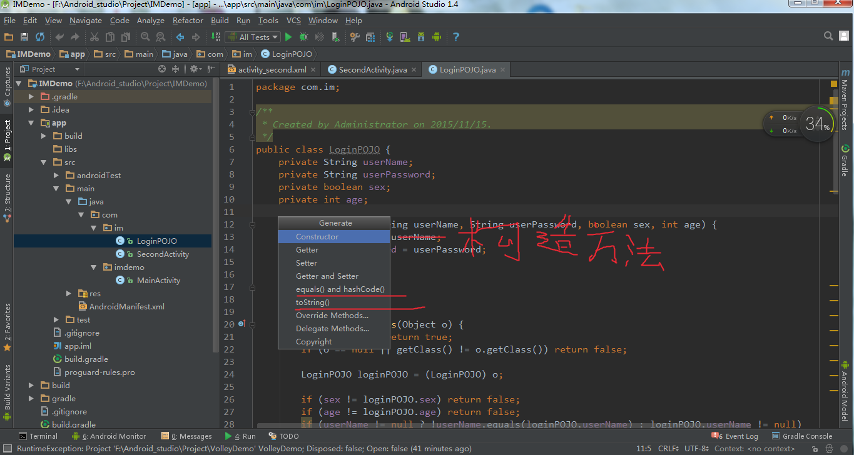
Task: Open the 6: Android Monitor tool window
Action: [109, 436]
